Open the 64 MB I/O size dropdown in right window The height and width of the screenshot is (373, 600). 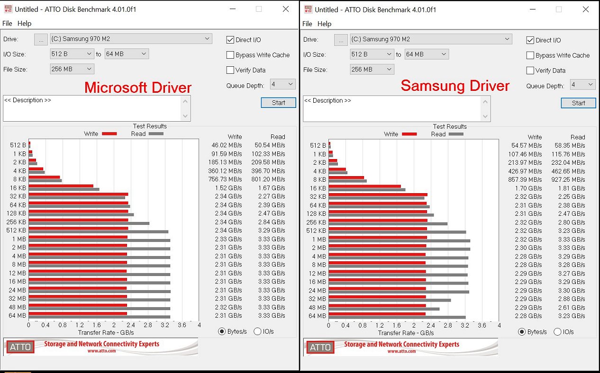427,54
